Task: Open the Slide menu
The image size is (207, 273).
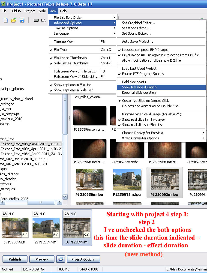Action: coord(42,11)
